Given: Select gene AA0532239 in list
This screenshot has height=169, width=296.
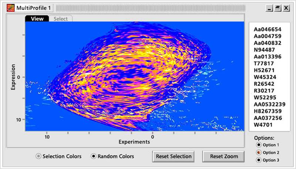Looking at the screenshot, I should coord(270,104).
